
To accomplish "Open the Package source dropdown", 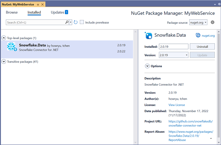I will (198, 22).
